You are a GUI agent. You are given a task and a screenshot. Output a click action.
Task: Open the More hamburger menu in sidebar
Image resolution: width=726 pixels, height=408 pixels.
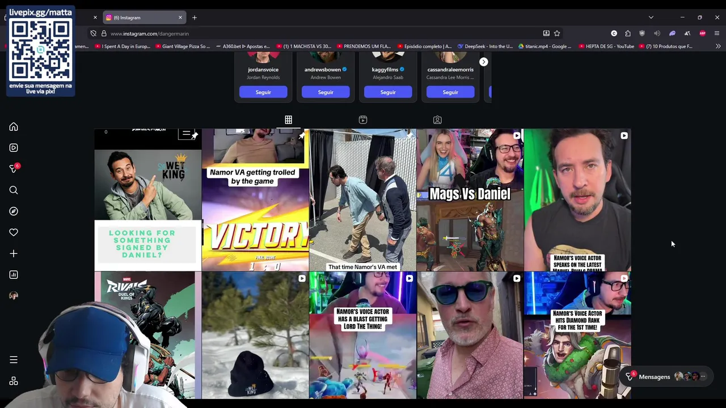point(14,360)
